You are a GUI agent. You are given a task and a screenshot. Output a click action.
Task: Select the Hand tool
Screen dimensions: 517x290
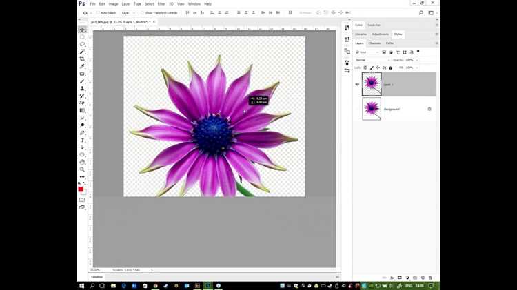click(82, 162)
